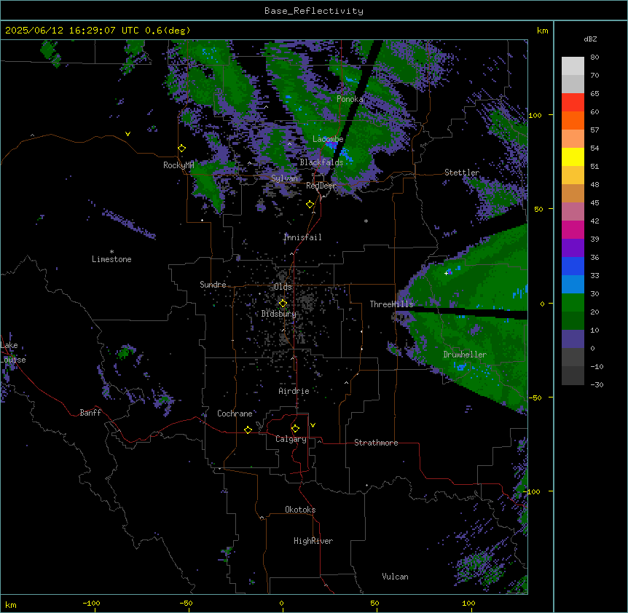This screenshot has height=613, width=628.
Task: Click the Airdrie city label
Action: click(294, 391)
